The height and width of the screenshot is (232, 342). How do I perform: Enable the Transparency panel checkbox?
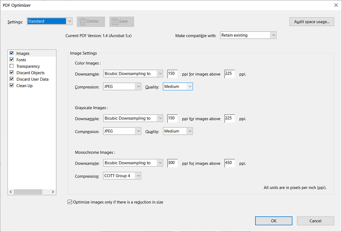coord(12,66)
